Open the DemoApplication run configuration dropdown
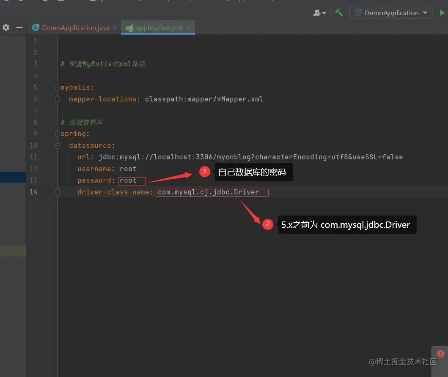Viewport: 448px width, 377px height. coord(390,13)
